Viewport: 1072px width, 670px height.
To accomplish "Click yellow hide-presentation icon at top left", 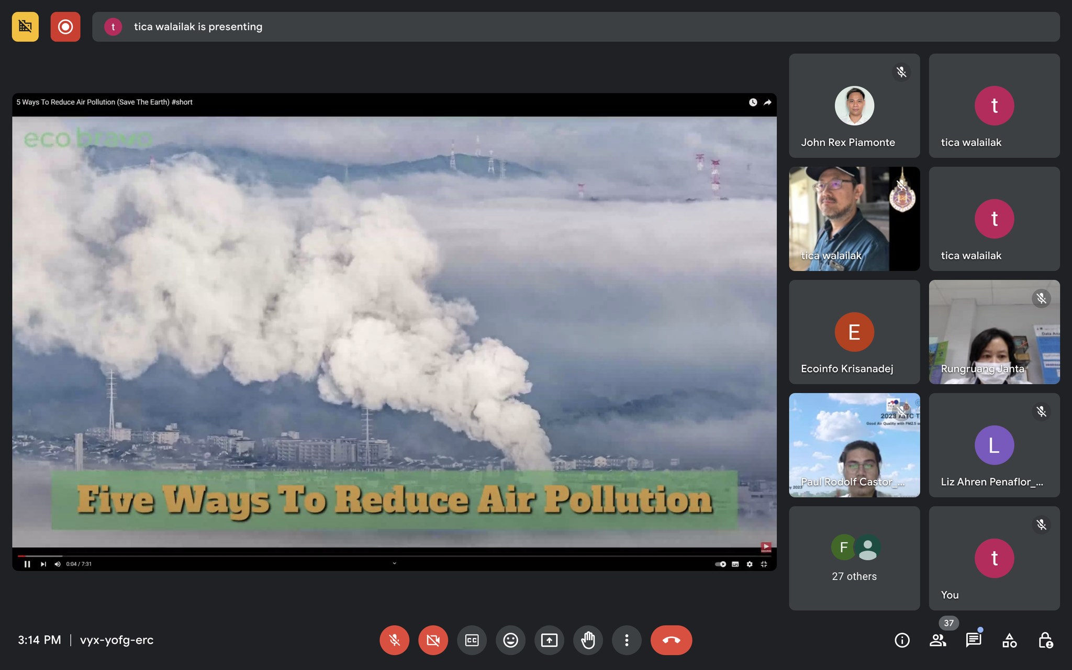I will pos(25,27).
